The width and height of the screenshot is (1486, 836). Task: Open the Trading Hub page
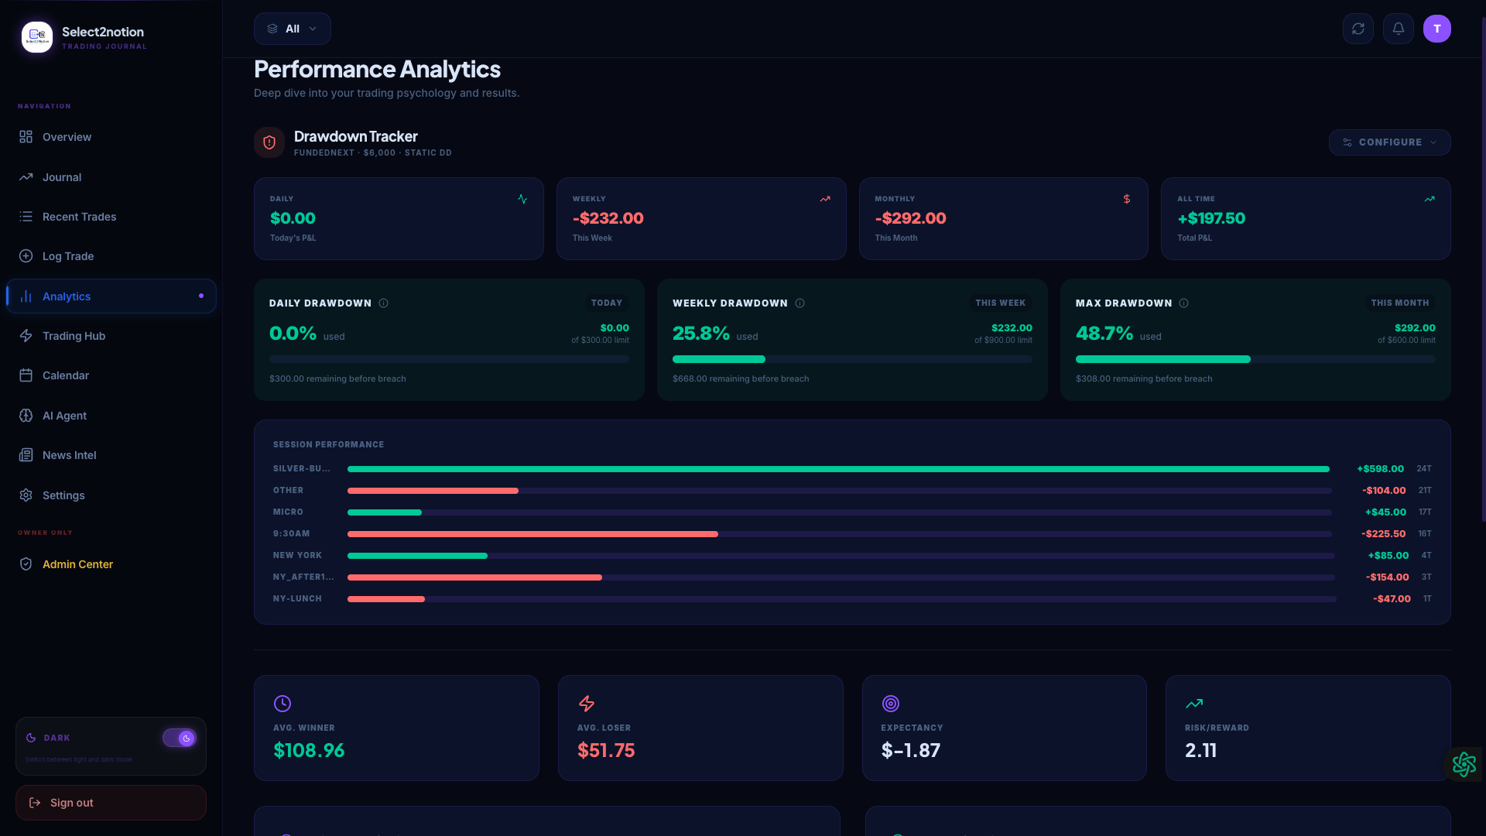click(x=111, y=336)
